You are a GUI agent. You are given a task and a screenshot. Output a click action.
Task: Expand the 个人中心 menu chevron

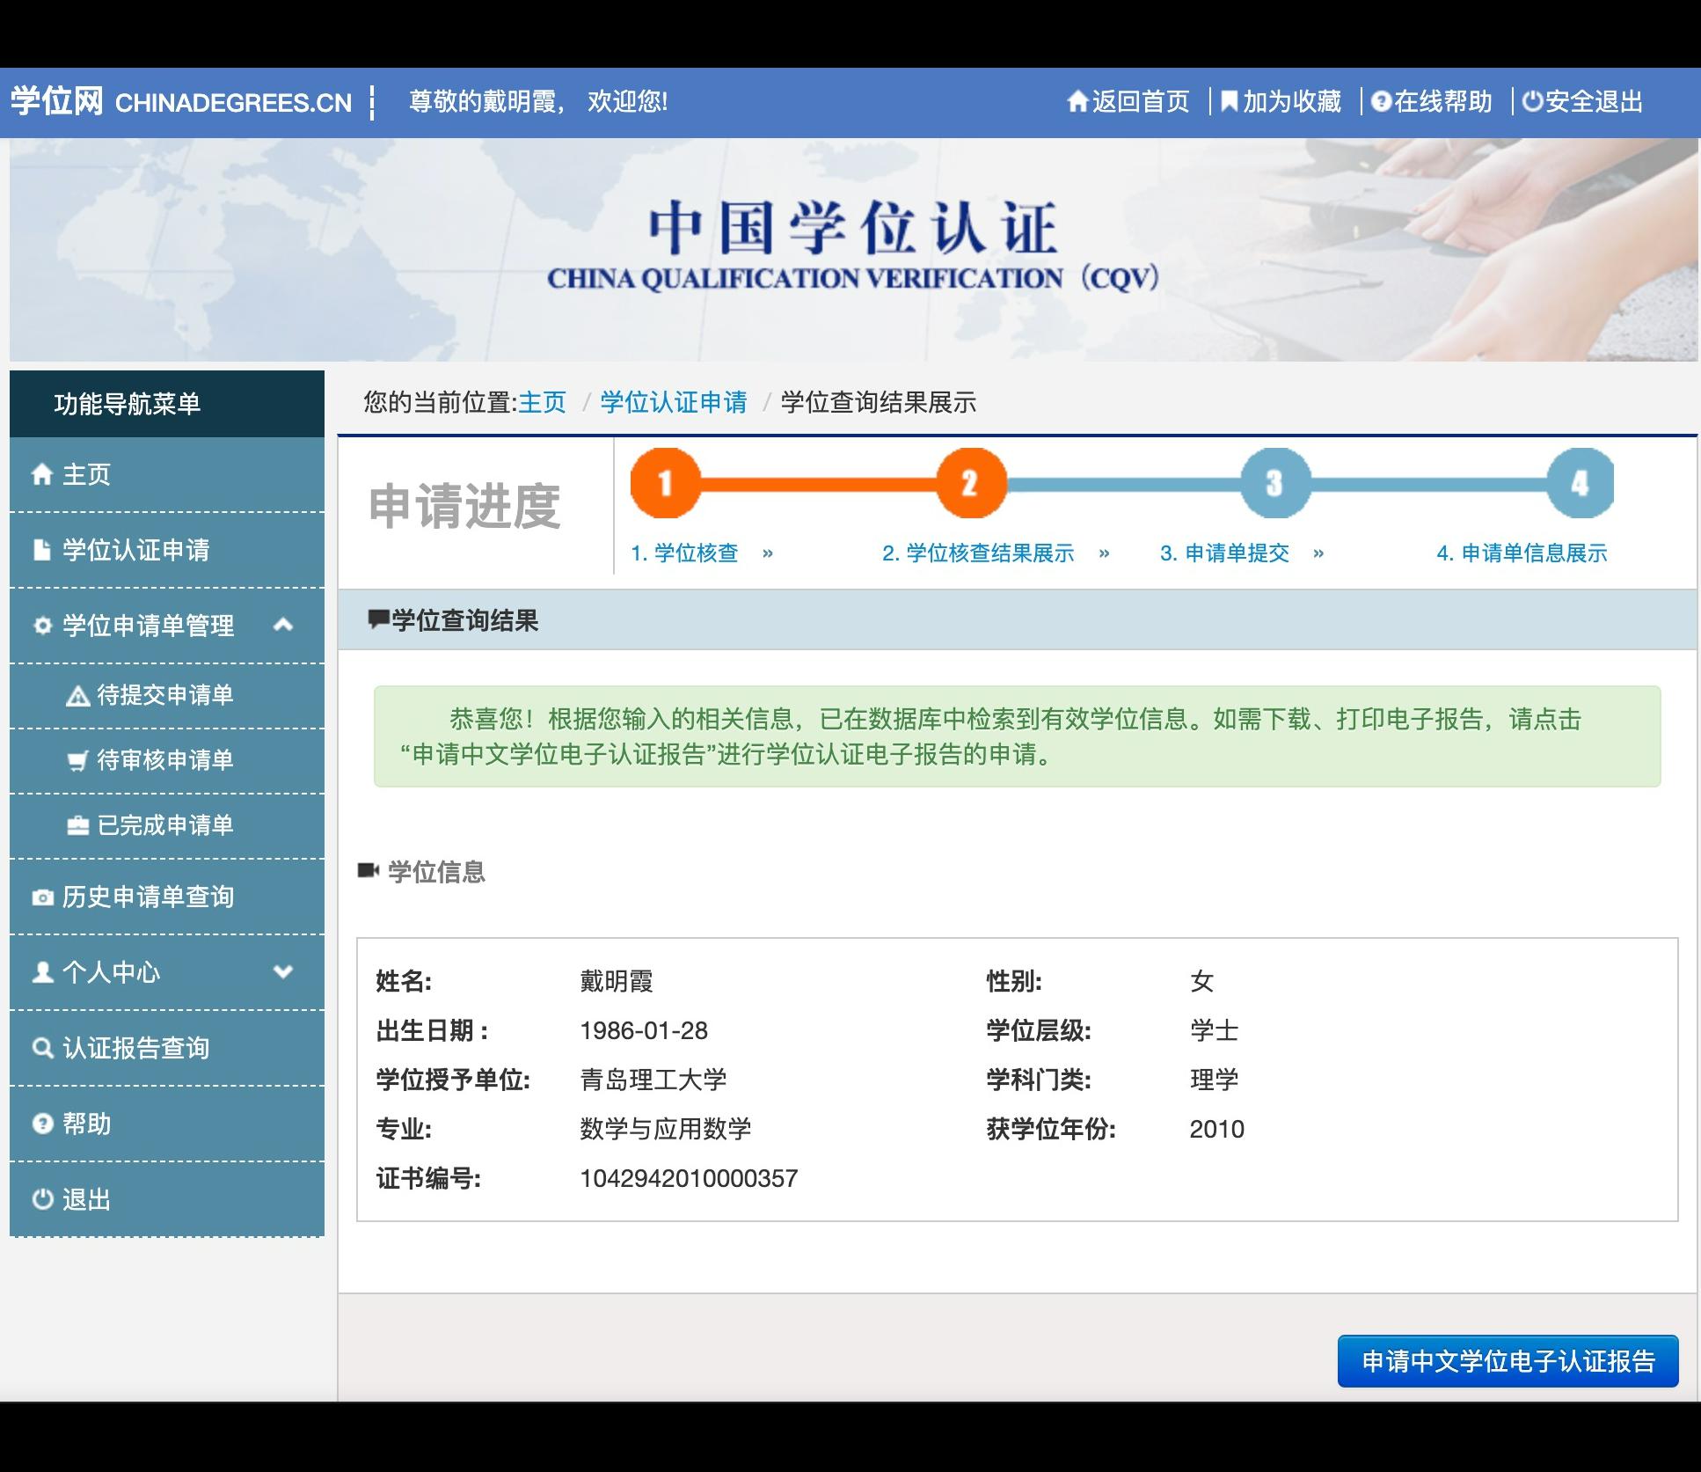tap(283, 971)
